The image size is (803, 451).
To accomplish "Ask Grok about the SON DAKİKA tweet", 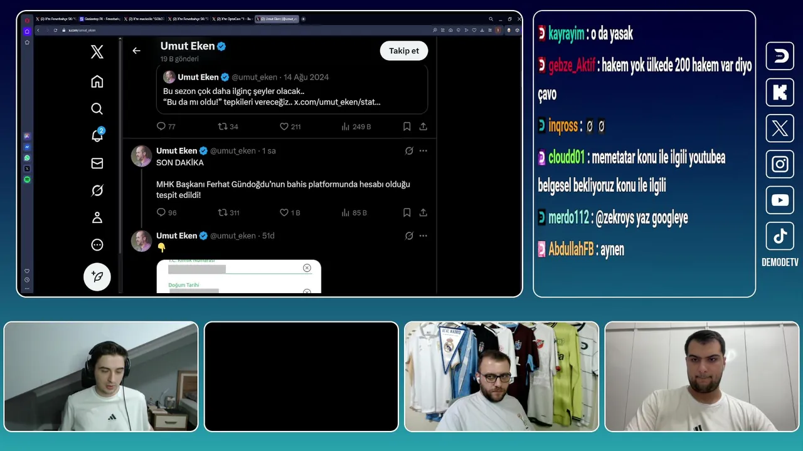I will (x=409, y=151).
